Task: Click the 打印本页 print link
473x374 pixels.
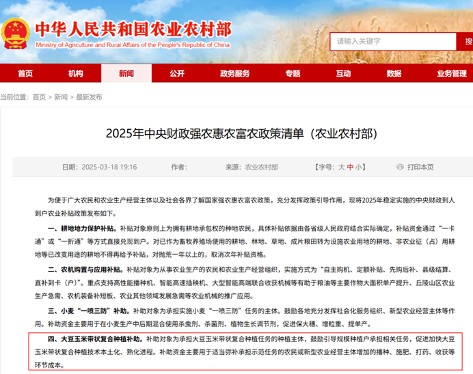Action: tap(420, 167)
